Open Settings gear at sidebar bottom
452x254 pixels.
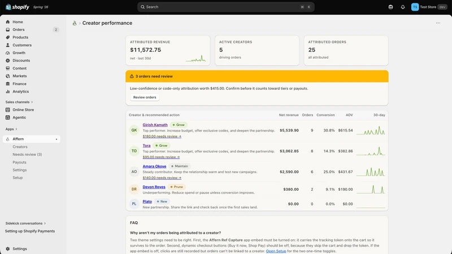(8, 249)
